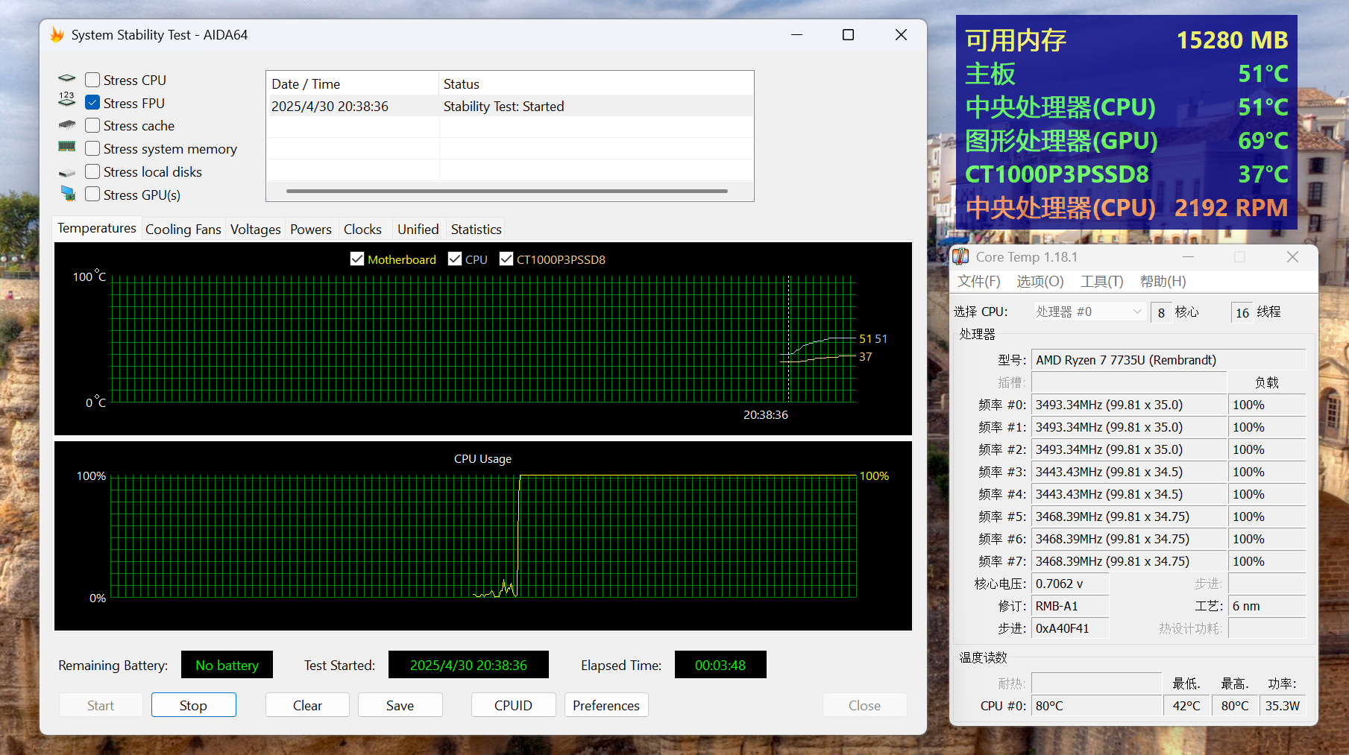Click the Date / Time column header
This screenshot has height=755, width=1349.
pos(353,83)
